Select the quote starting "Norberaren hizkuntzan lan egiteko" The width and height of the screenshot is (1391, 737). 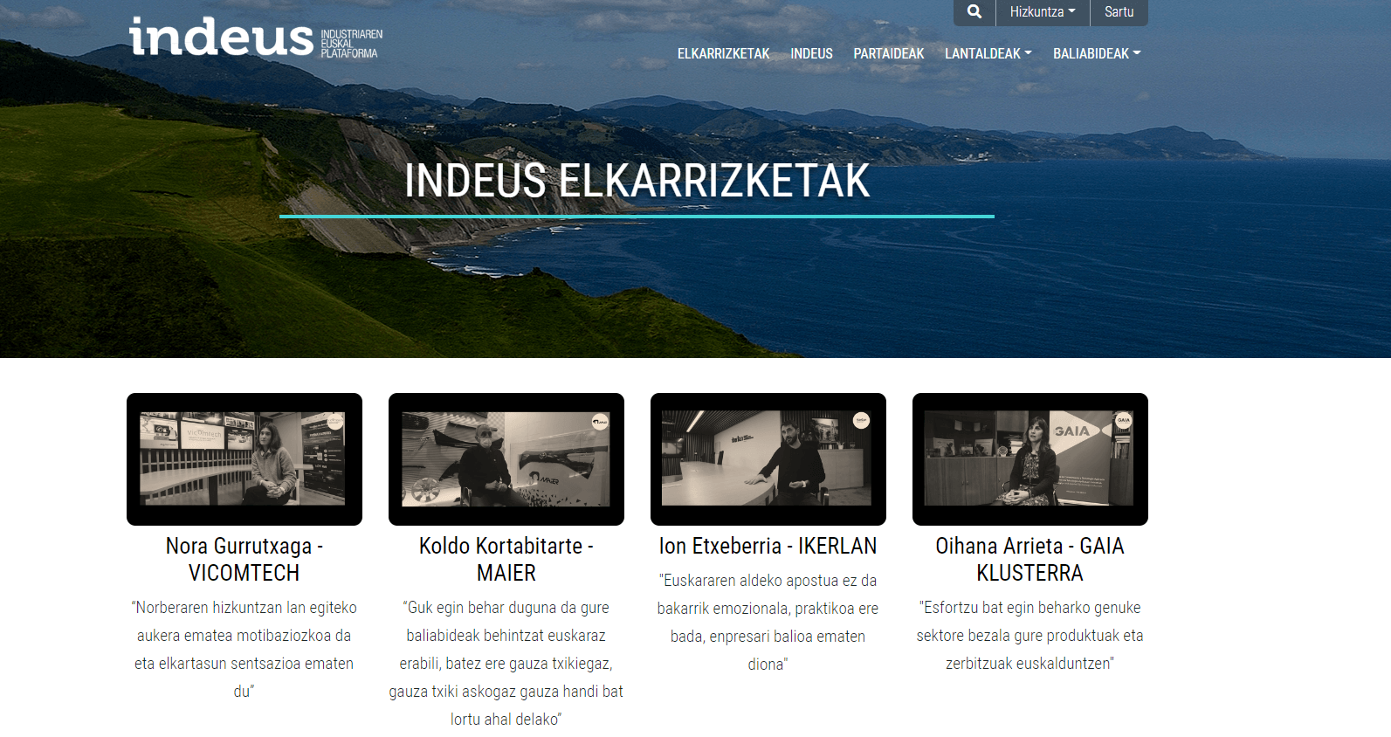(x=244, y=649)
